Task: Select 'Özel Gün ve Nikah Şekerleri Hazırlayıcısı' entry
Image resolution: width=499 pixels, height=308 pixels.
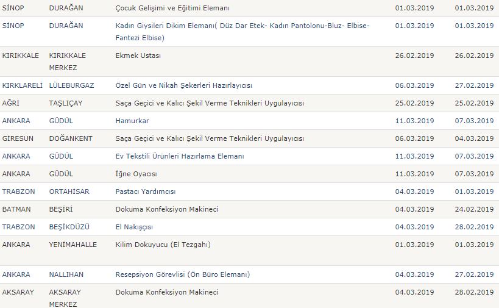Action: (183, 85)
